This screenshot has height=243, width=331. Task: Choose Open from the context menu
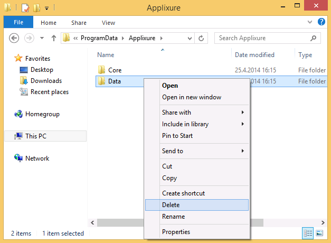point(197,86)
